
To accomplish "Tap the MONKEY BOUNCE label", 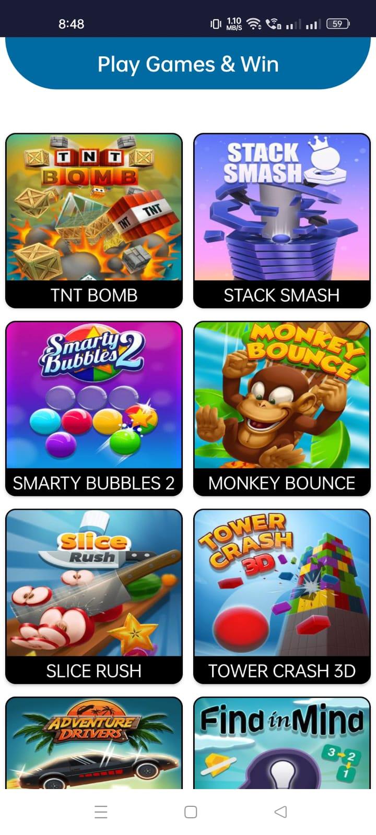I will coord(282,483).
